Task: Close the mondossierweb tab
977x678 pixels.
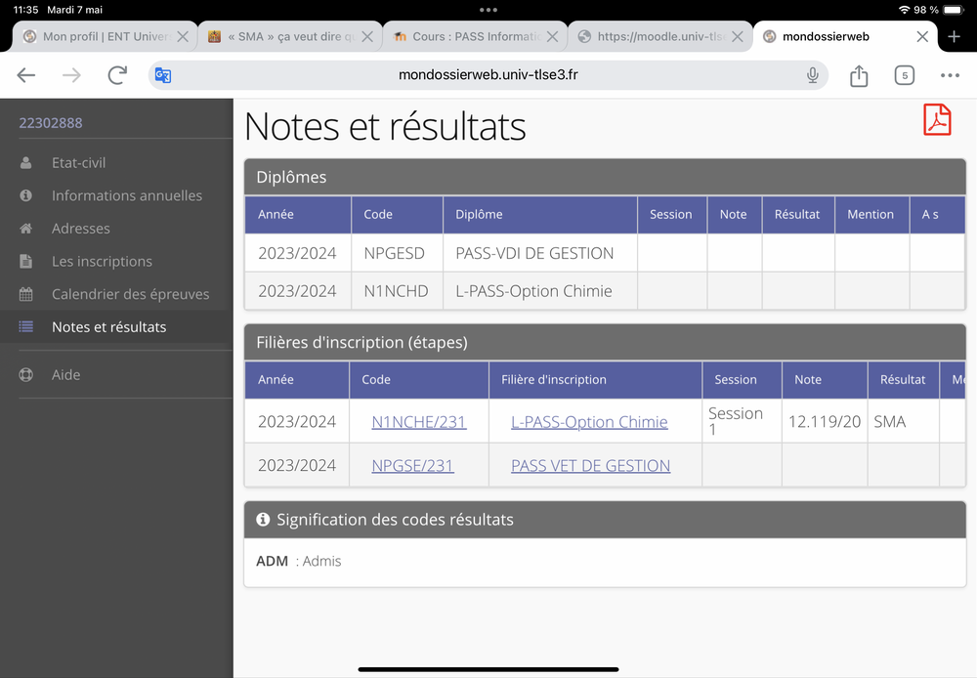Action: [922, 36]
